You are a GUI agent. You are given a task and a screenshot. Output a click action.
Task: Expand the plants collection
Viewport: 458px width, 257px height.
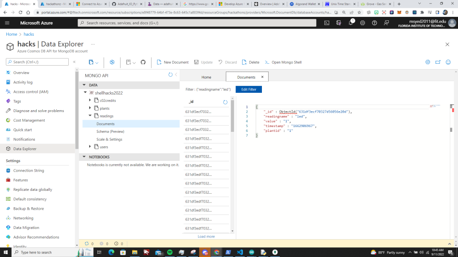[90, 108]
